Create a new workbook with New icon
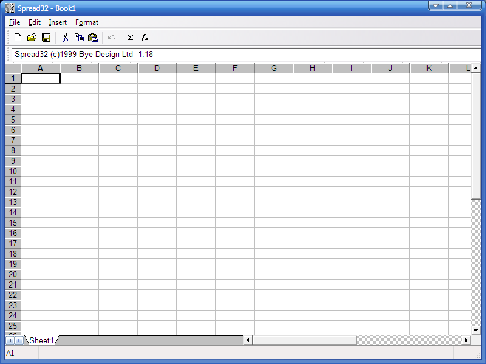 18,38
